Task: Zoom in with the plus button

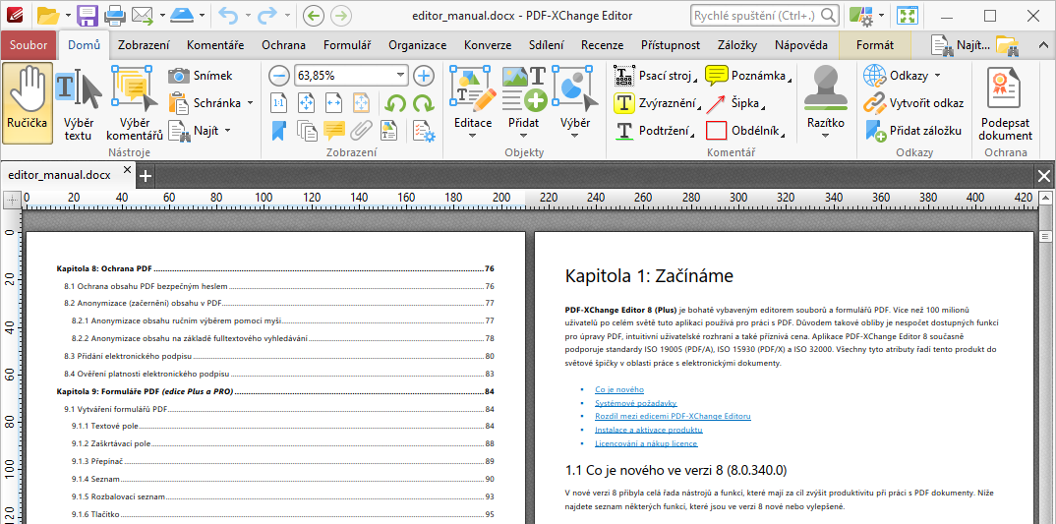Action: tap(423, 76)
